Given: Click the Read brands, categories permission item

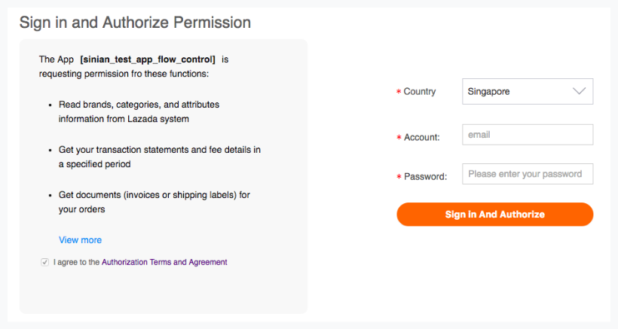Looking at the screenshot, I should 139,111.
